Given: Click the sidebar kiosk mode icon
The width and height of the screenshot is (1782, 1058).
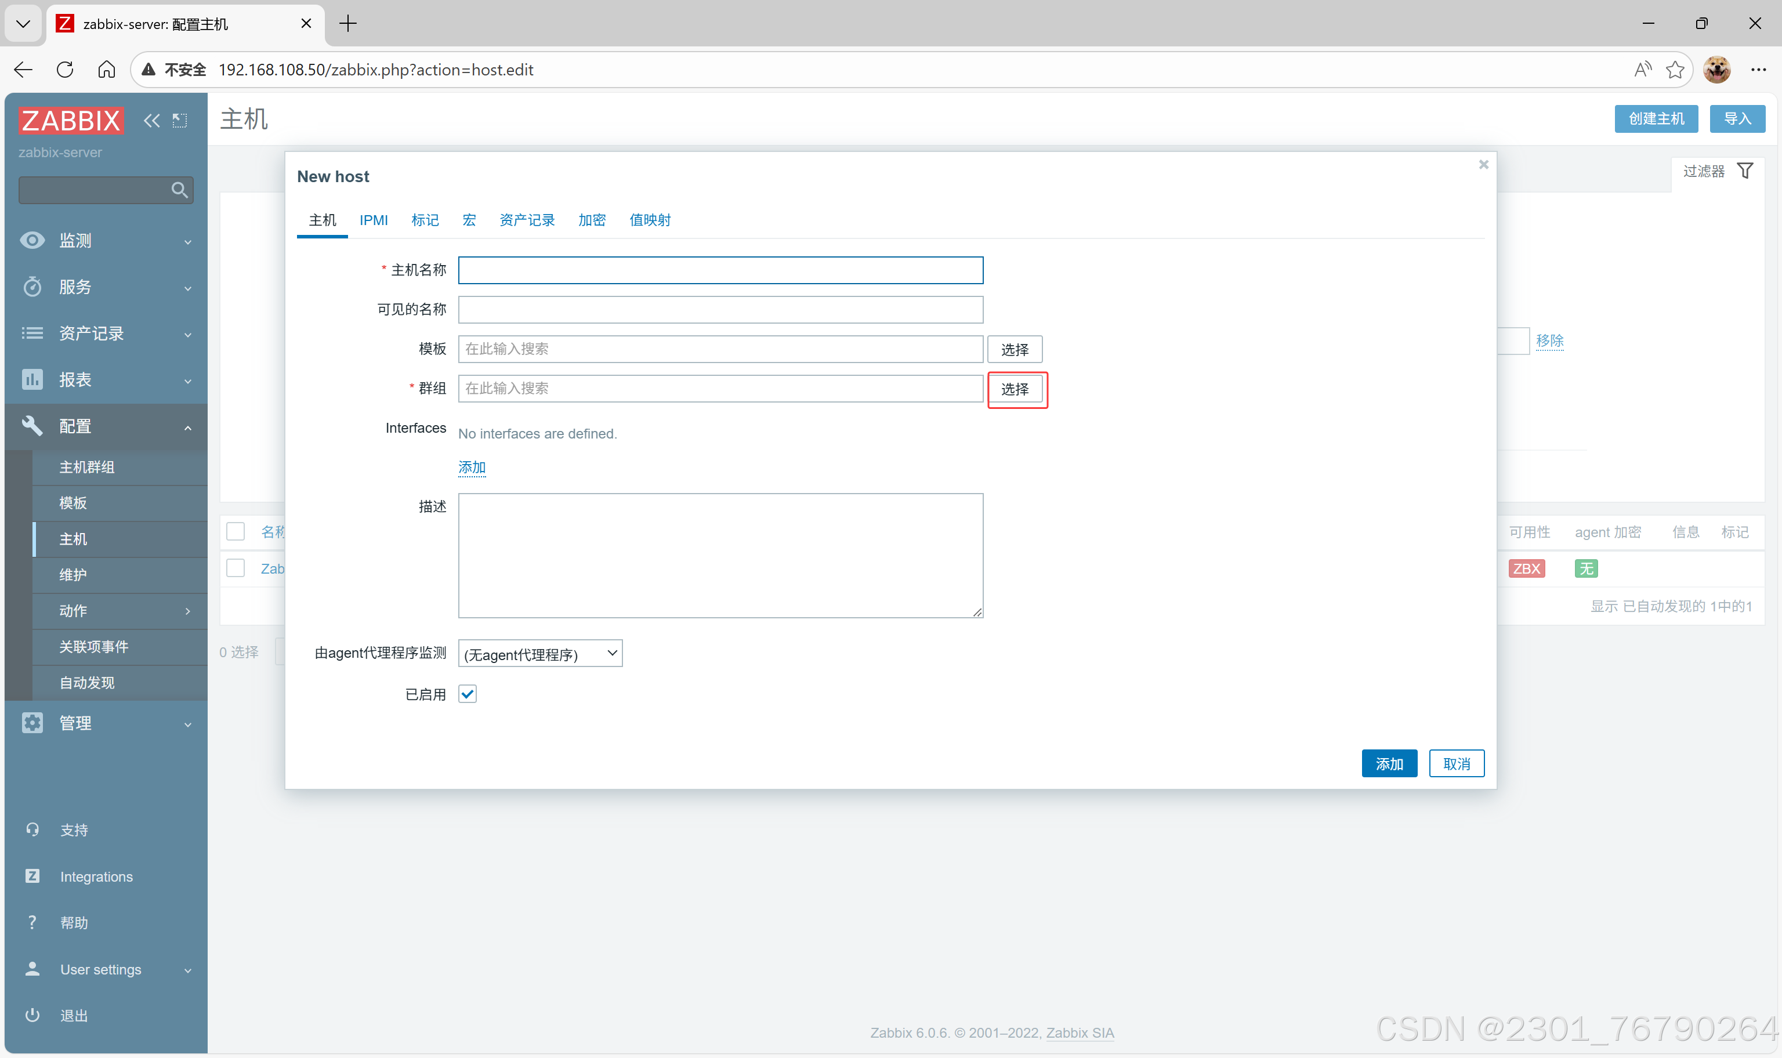Looking at the screenshot, I should (180, 121).
